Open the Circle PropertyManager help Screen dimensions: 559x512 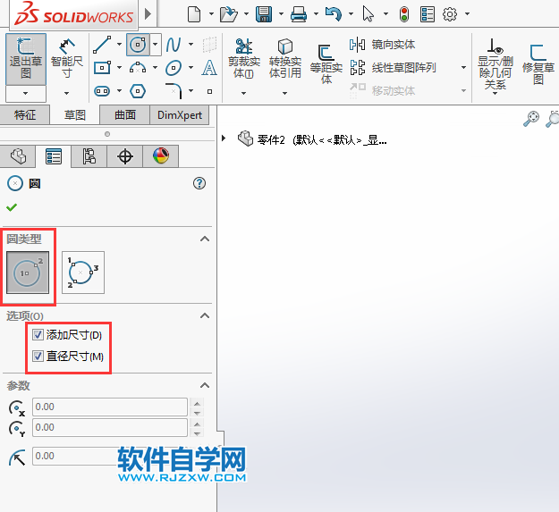point(199,183)
